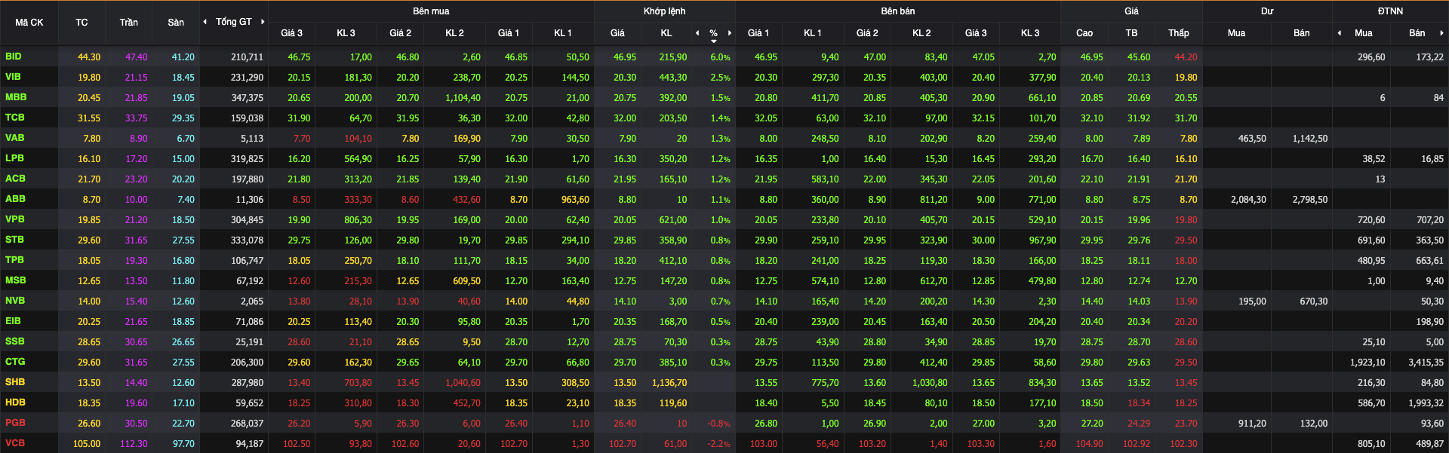Image resolution: width=1449 pixels, height=453 pixels.
Task: Click the Cao high price header
Action: click(1084, 33)
